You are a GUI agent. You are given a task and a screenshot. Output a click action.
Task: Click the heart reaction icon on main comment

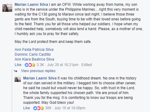[30, 65]
